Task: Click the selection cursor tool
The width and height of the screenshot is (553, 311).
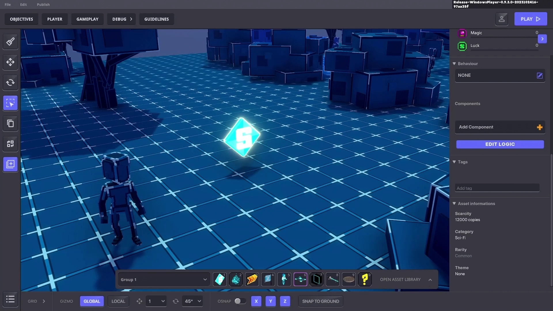Action: tap(10, 103)
